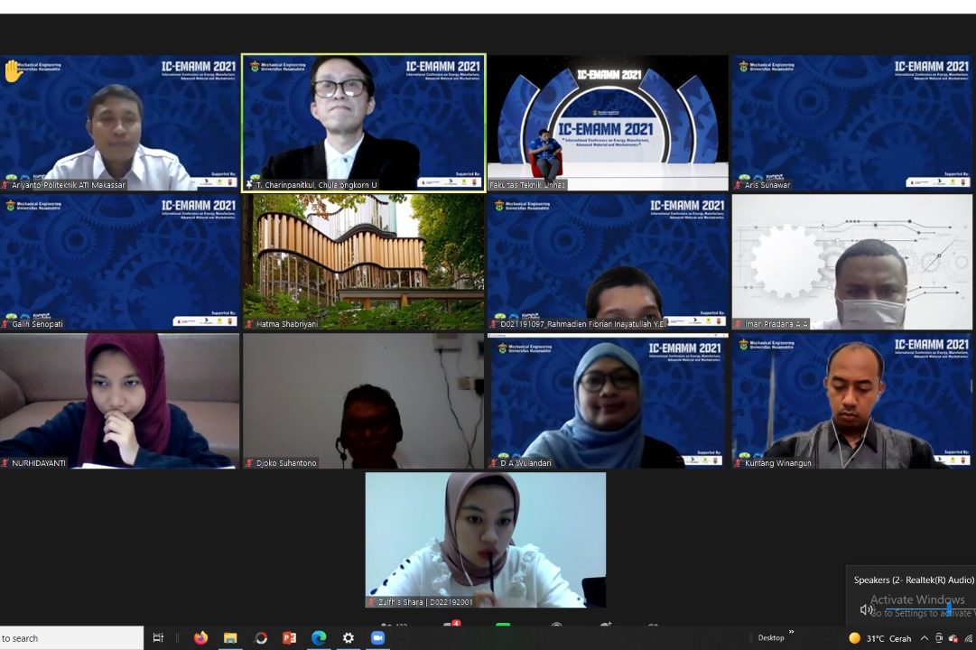
Task: Open the Settings gear in the taskbar
Action: (x=349, y=638)
